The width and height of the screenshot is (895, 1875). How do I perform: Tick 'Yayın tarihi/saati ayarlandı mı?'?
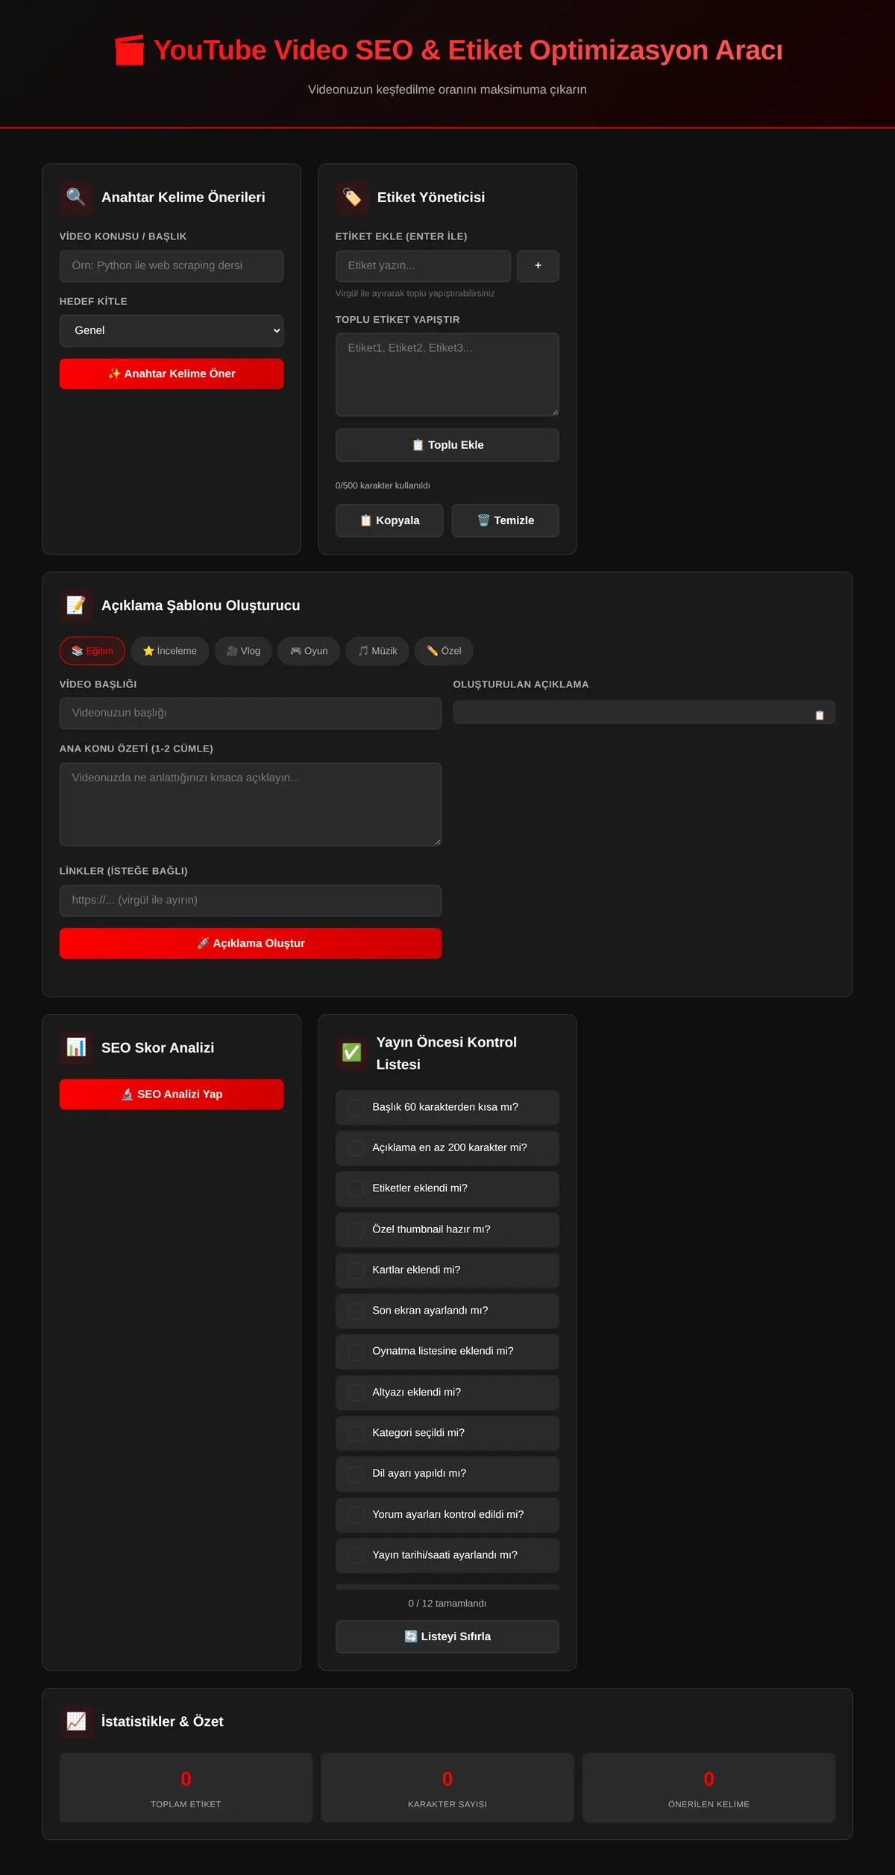(x=357, y=1555)
